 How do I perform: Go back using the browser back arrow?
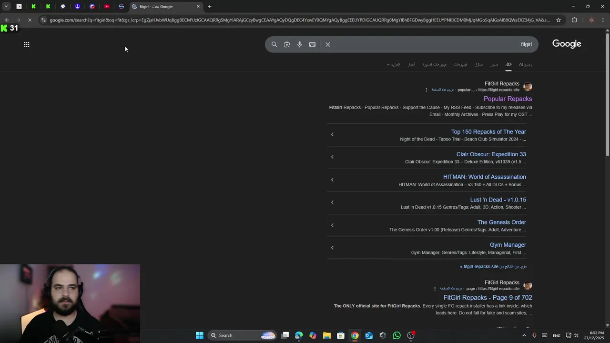(x=7, y=20)
